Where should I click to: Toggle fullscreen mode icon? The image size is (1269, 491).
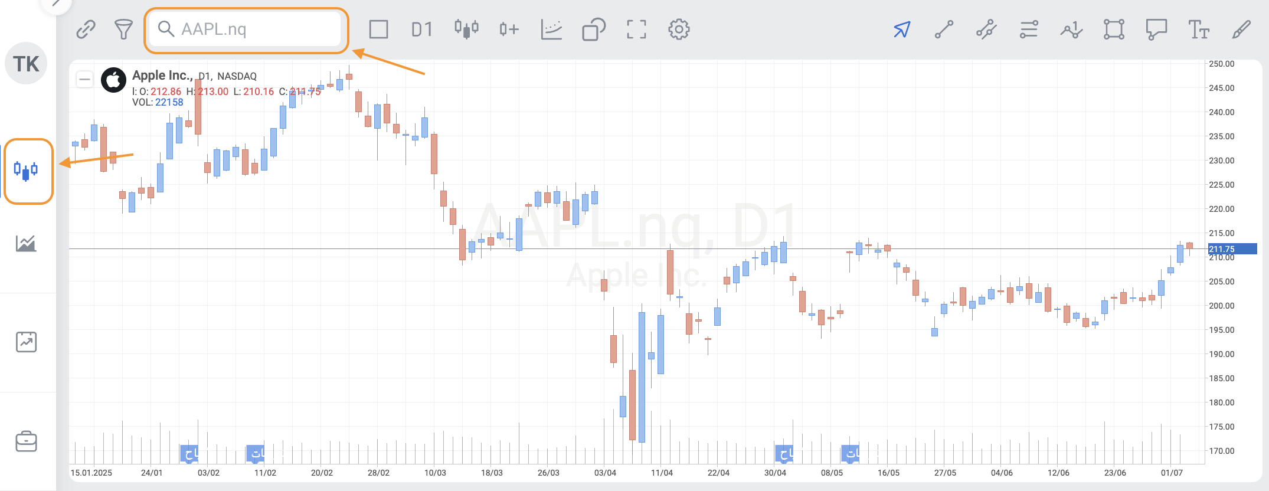tap(636, 29)
